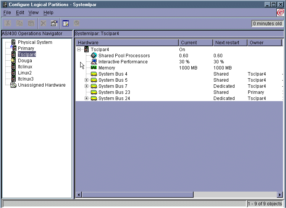Screen dimensions: 286x208
Task: Select Itclinux label in navigator
Action: (25, 66)
